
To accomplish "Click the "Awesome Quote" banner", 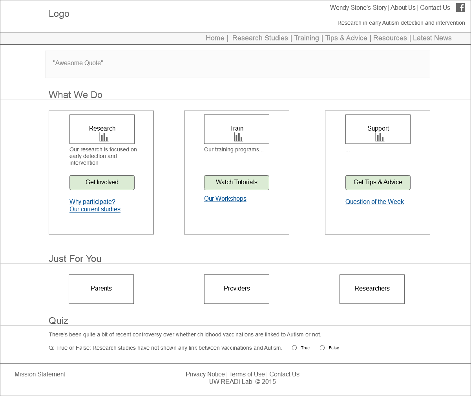I will 237,64.
